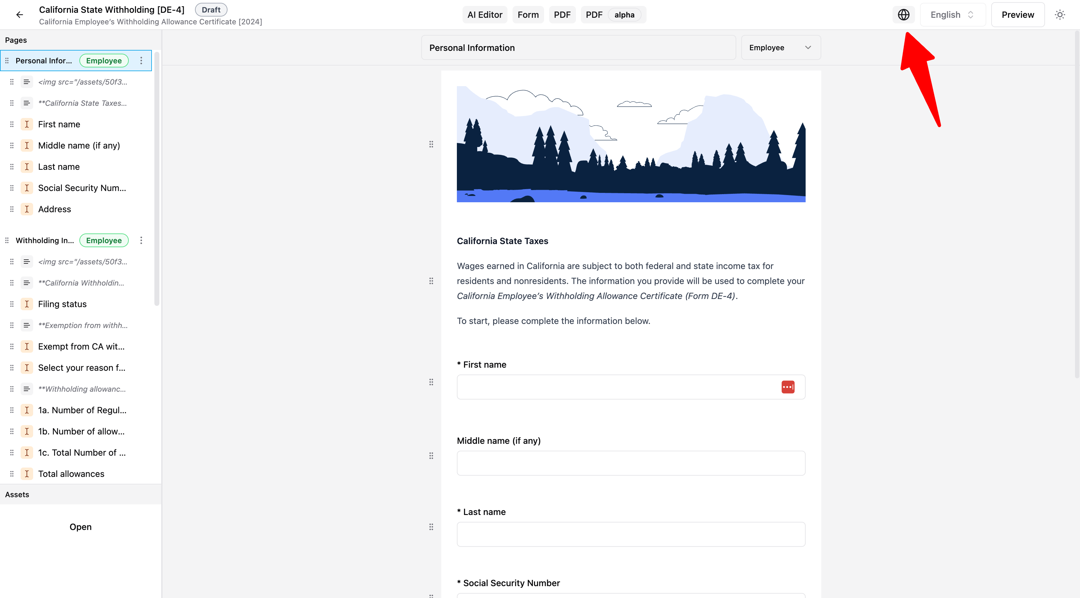
Task: Click the Assets section header
Action: click(x=81, y=495)
